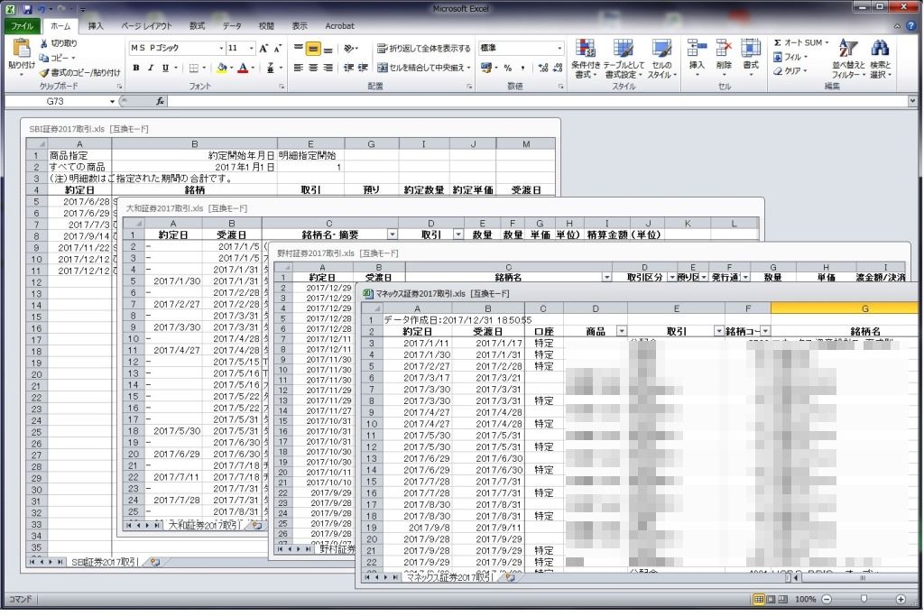Align text right in cell
This screenshot has width=924, height=616.
(x=328, y=69)
